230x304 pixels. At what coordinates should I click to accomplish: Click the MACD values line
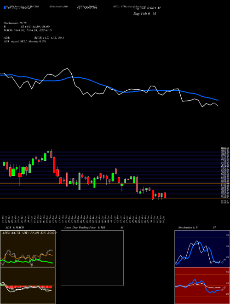point(28,30)
